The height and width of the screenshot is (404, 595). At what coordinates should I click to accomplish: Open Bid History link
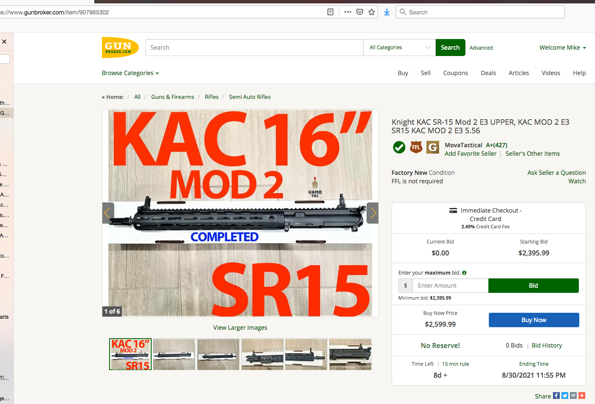click(547, 345)
